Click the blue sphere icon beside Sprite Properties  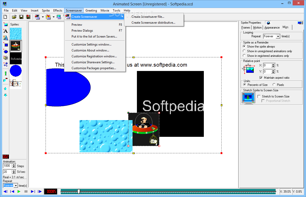coord(268,23)
